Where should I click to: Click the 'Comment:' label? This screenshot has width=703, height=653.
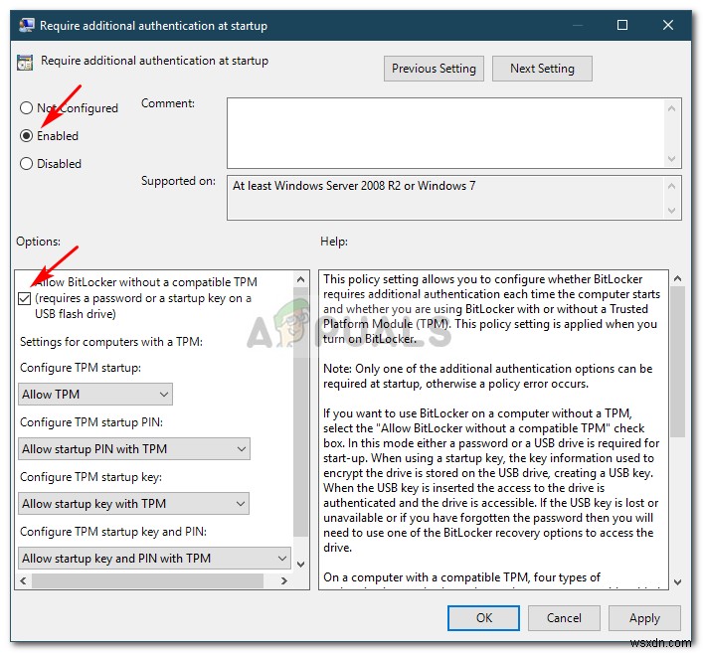[168, 103]
